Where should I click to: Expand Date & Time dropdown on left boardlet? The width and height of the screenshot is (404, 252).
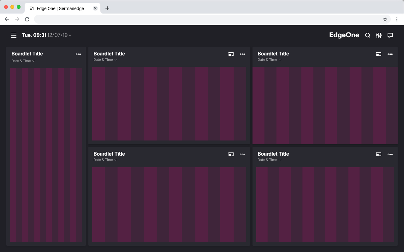[x=23, y=61]
